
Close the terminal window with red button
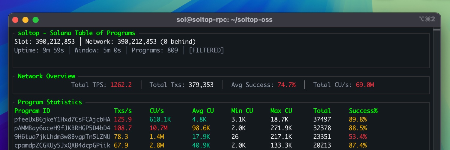click(x=15, y=20)
